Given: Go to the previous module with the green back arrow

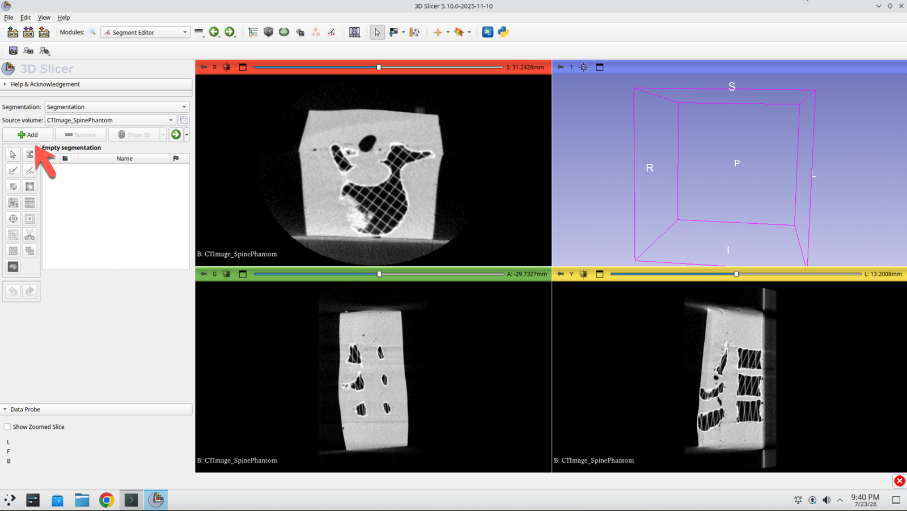Looking at the screenshot, I should point(214,32).
